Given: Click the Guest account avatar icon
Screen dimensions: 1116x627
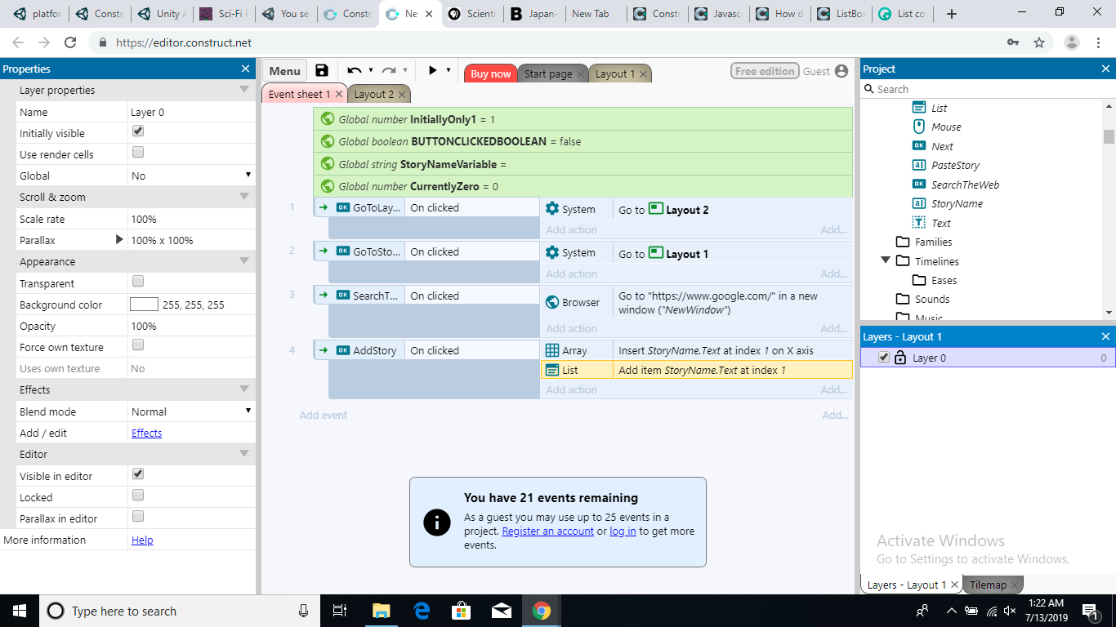Looking at the screenshot, I should (x=841, y=72).
